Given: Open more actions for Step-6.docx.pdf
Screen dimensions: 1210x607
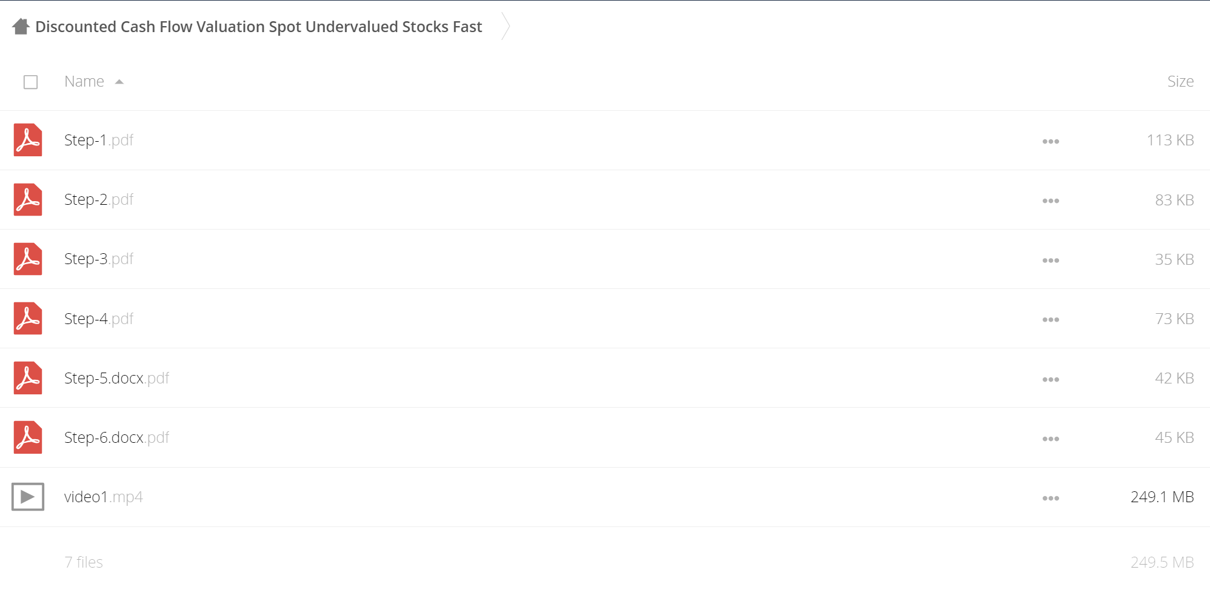Looking at the screenshot, I should (x=1051, y=439).
